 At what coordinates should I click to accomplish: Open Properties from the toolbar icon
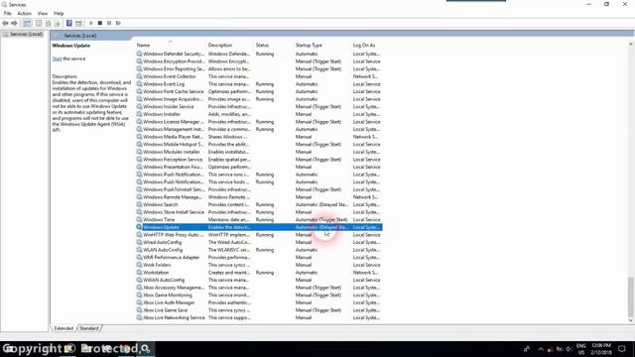(39, 23)
